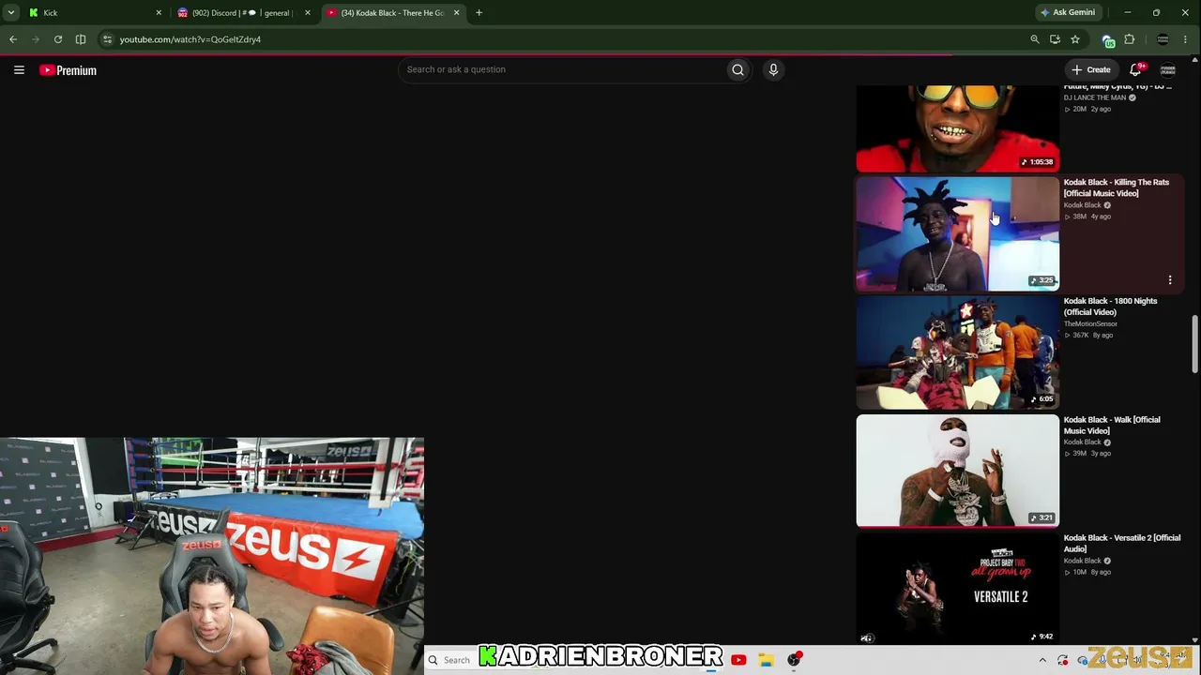Click the Create button
The image size is (1201, 675).
pos(1091,69)
